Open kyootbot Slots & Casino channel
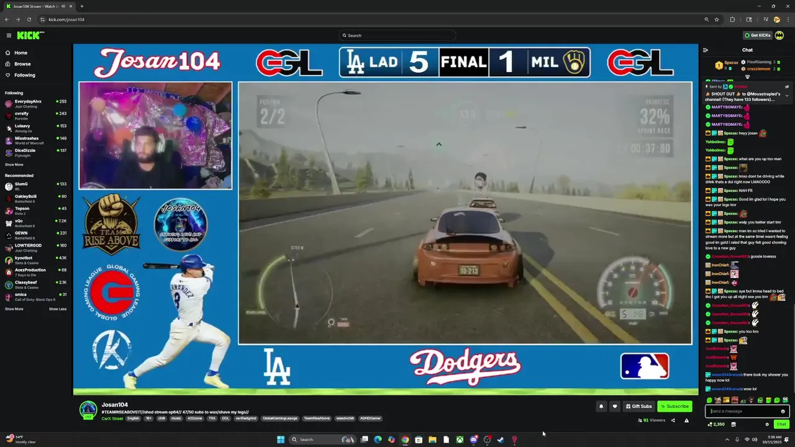Viewport: 795px width, 447px height. [x=36, y=260]
